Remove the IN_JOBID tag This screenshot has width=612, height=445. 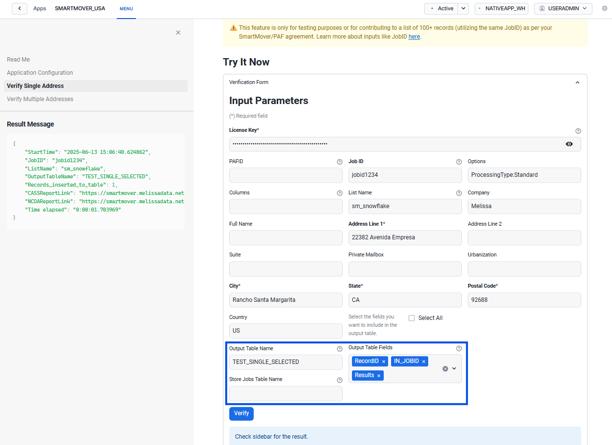point(424,361)
